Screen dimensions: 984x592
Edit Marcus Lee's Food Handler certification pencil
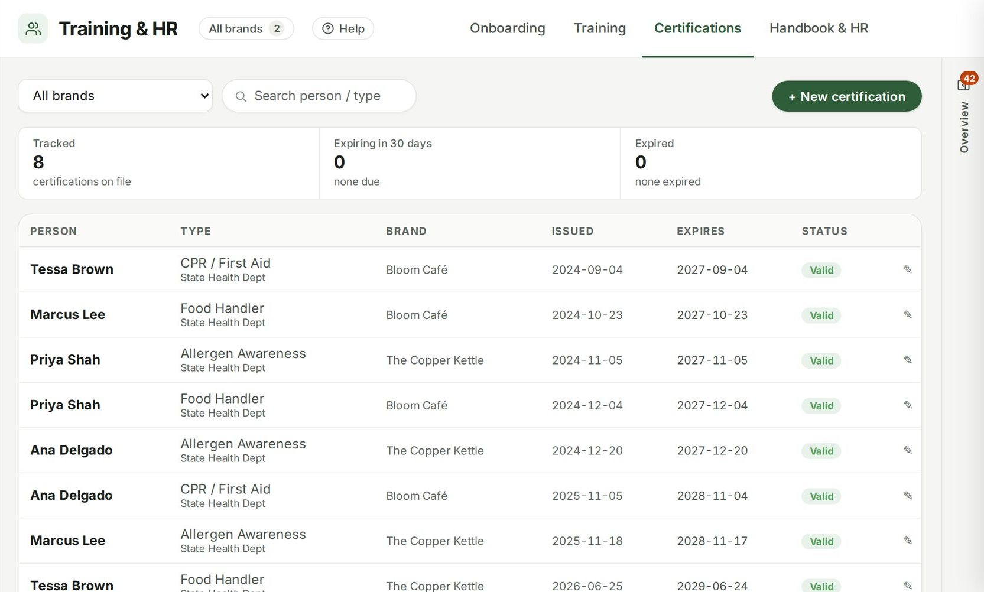click(x=908, y=315)
